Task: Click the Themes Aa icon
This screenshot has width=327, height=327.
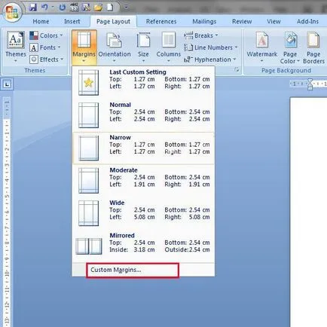Action: click(x=15, y=40)
